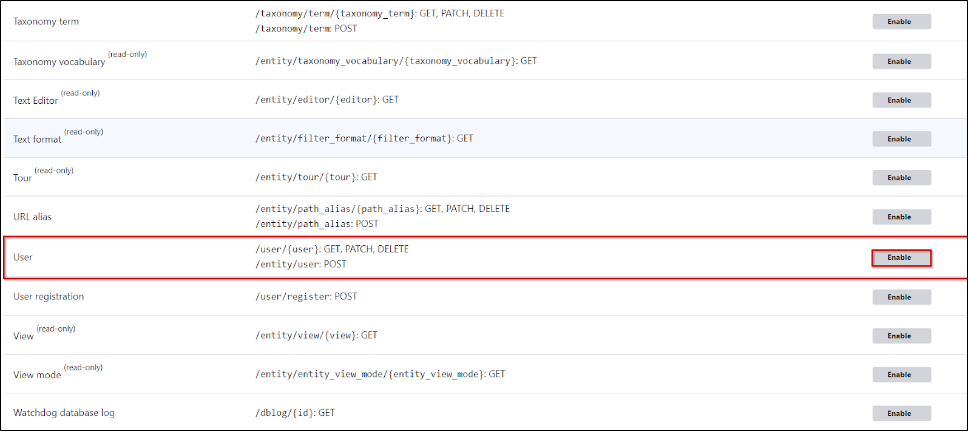The width and height of the screenshot is (968, 431).
Task: Enable the Watchdog database log resource
Action: click(901, 413)
